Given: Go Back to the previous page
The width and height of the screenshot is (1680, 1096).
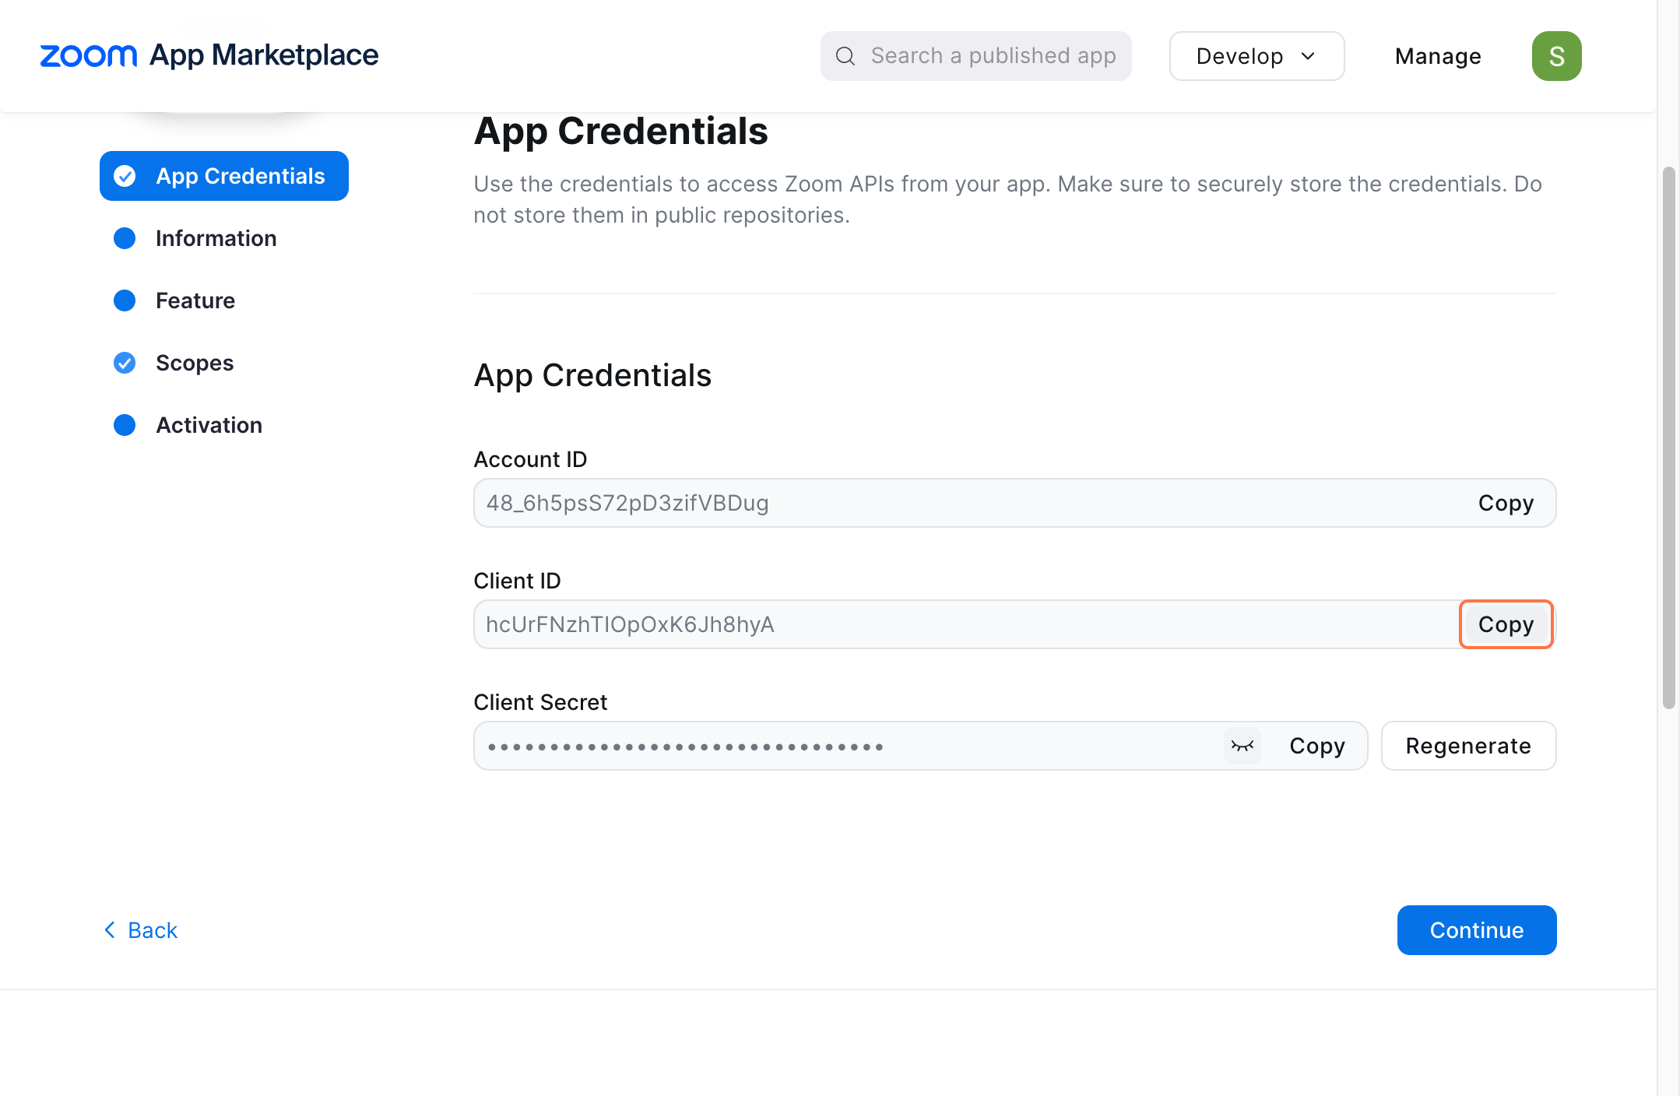Looking at the screenshot, I should (x=141, y=930).
